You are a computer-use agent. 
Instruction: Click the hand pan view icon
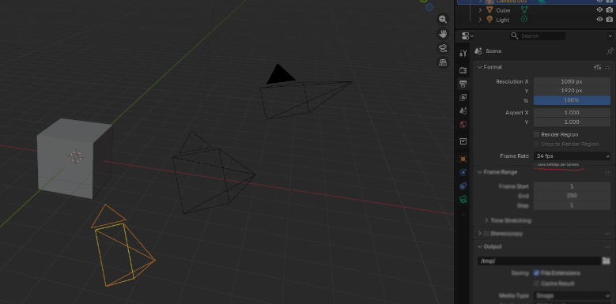(443, 34)
